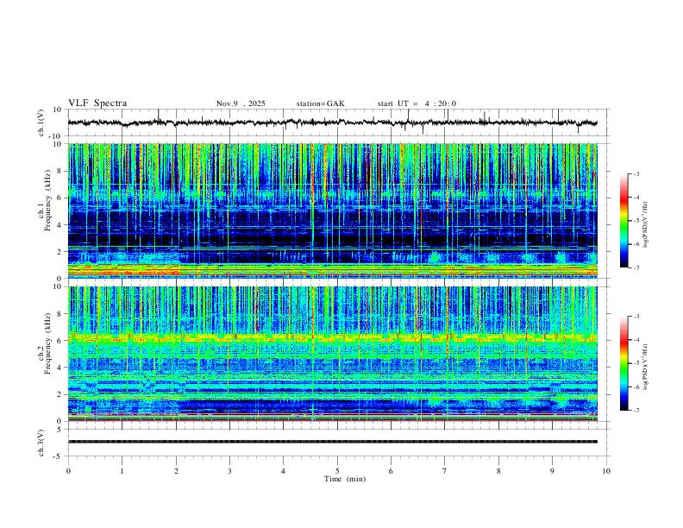Click the ch.1 spectrogram color scale bar
Viewport: 683px width, 528px height.
[x=623, y=221]
